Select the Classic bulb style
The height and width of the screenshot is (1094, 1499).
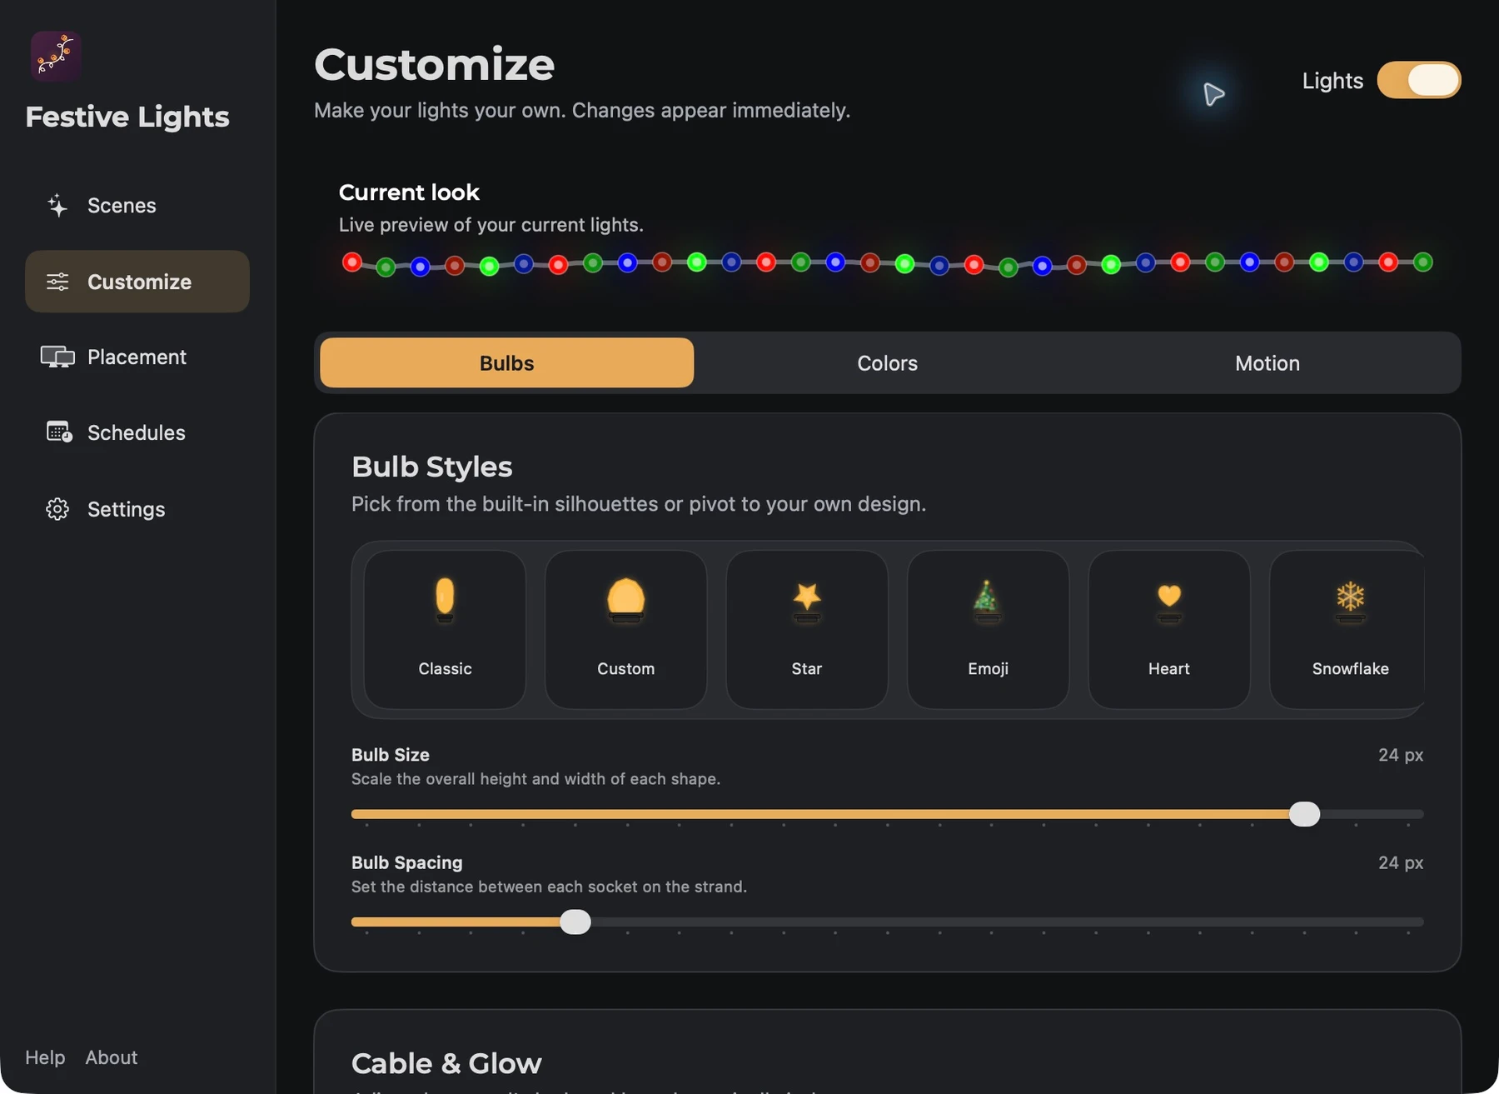coord(445,630)
